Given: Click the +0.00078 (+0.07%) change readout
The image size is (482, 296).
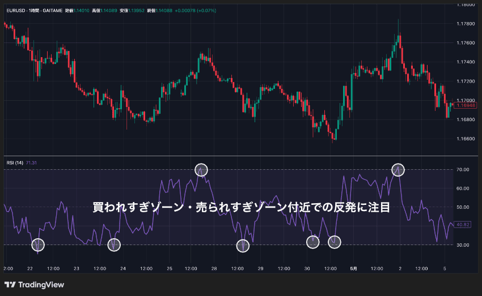Looking at the screenshot, I should (x=196, y=10).
